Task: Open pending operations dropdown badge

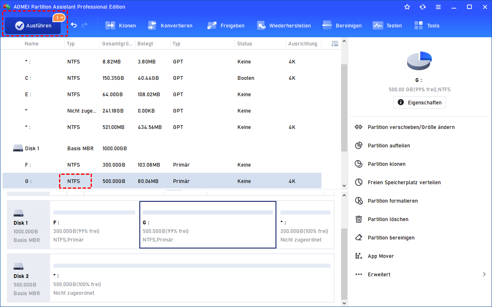Action: coord(59,18)
